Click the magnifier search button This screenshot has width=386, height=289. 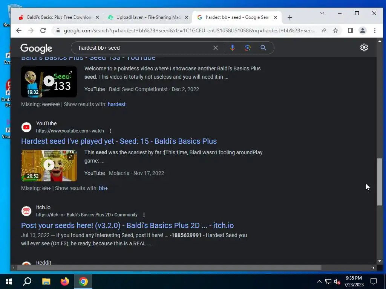[263, 48]
